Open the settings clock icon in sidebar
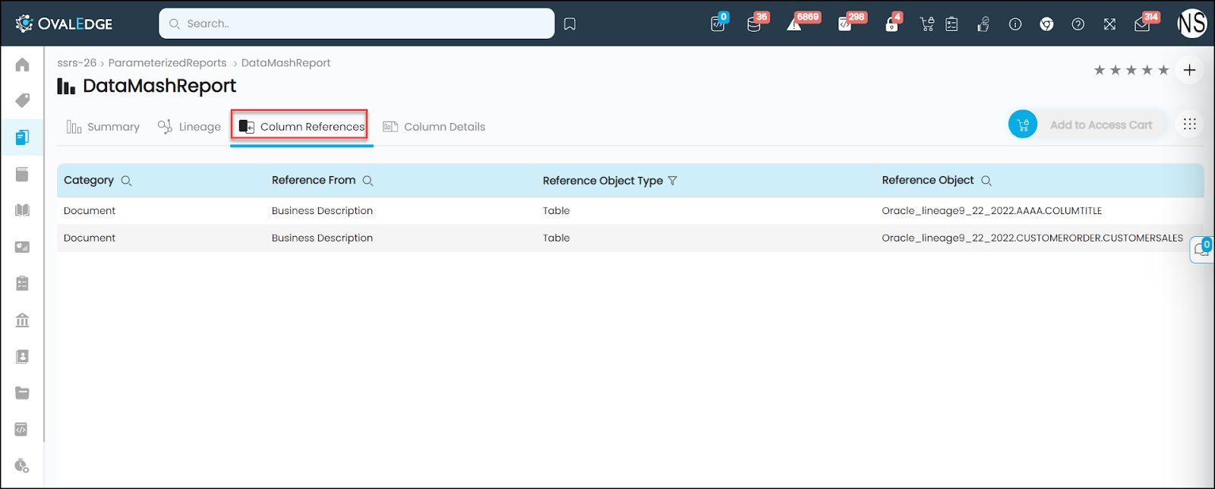 [22, 465]
